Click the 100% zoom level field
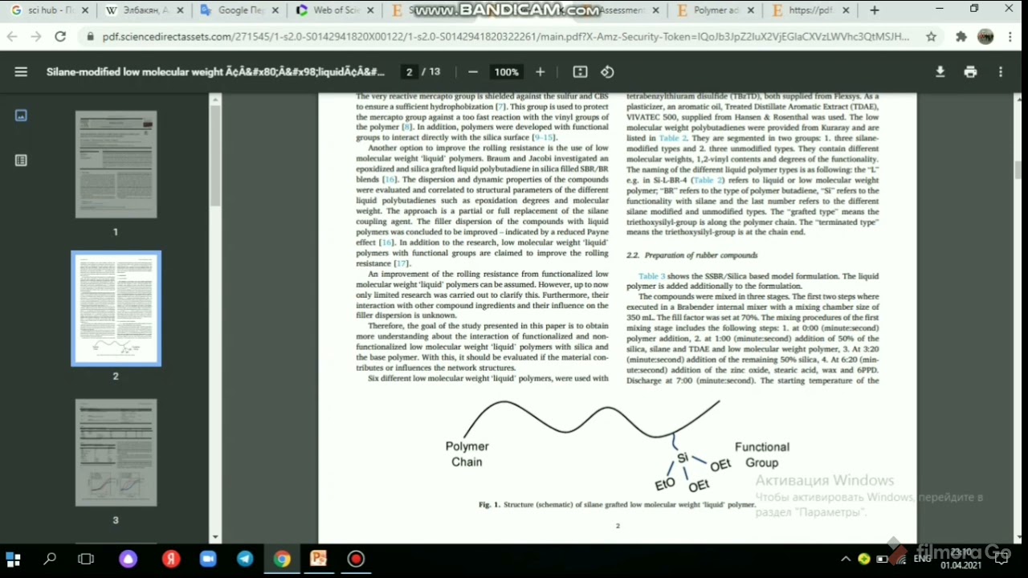This screenshot has height=578, width=1028. (x=506, y=71)
